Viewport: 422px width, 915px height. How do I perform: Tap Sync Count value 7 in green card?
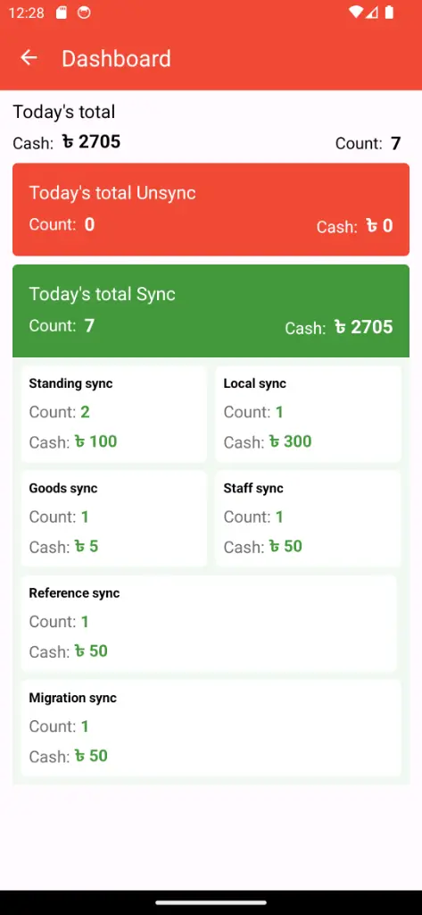pos(89,325)
